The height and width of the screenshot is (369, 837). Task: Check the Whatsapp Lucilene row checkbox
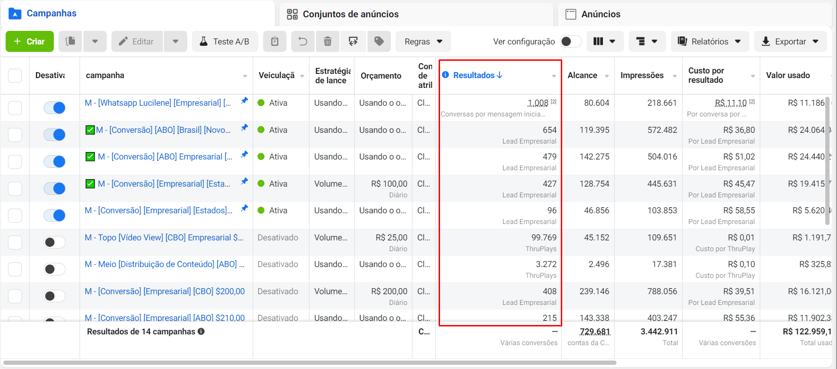15,108
